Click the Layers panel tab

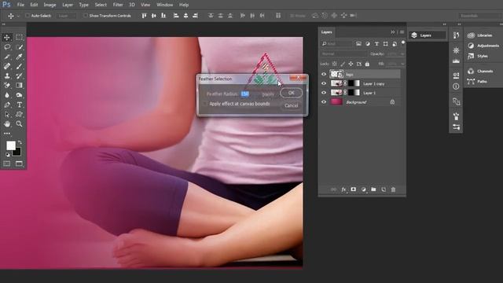[x=327, y=32]
